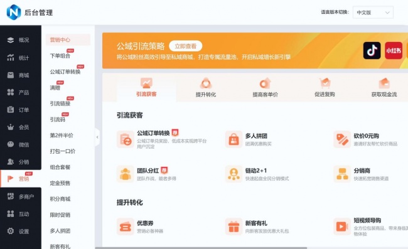Click the TikTok icon in the banner
Screen dimensions: 408x249
click(x=372, y=50)
